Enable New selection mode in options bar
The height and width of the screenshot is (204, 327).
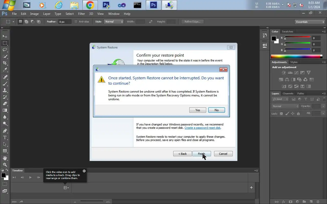[x=20, y=22]
